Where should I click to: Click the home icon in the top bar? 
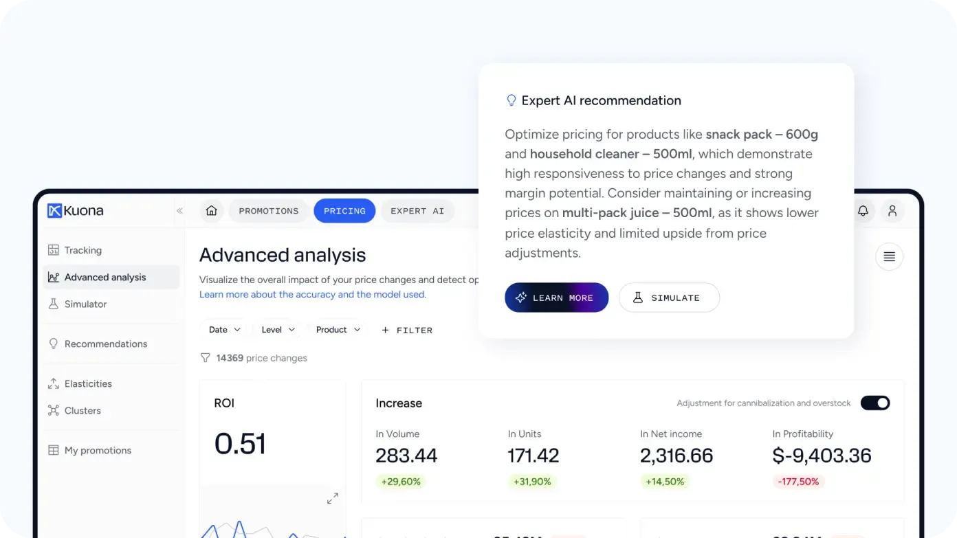[x=212, y=211]
